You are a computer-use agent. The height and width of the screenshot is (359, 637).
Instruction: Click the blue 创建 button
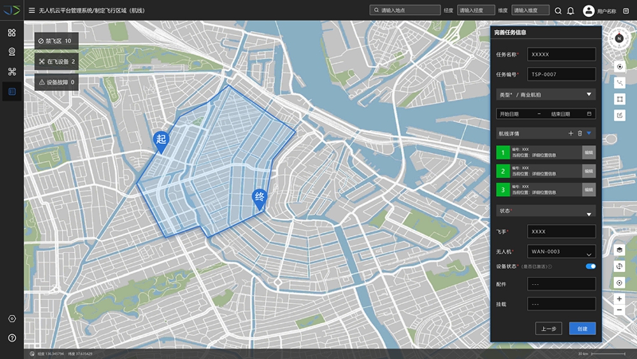tap(582, 329)
